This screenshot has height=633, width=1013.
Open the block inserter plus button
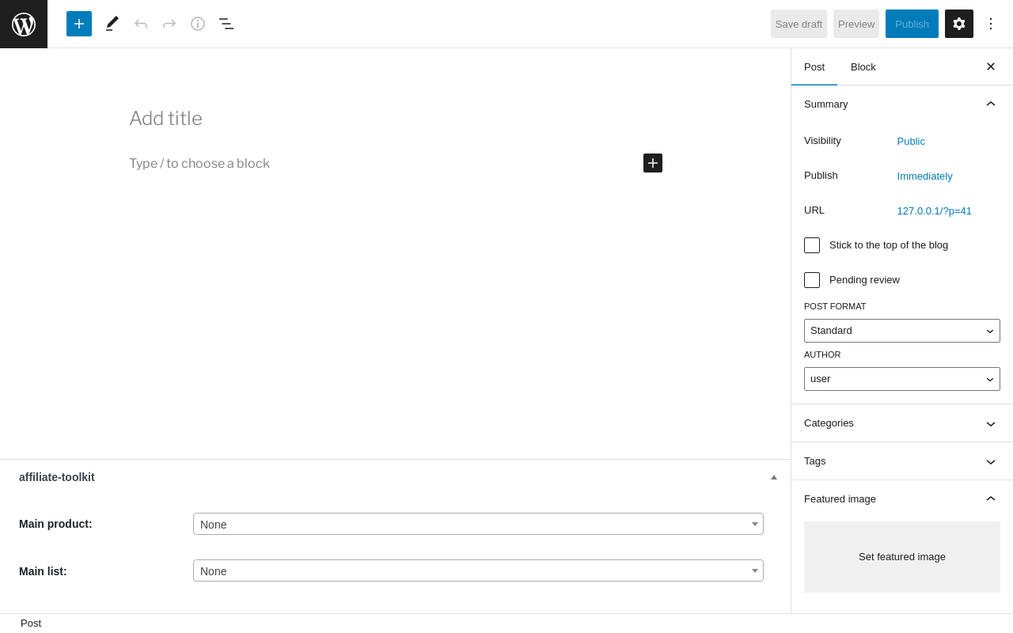[79, 24]
